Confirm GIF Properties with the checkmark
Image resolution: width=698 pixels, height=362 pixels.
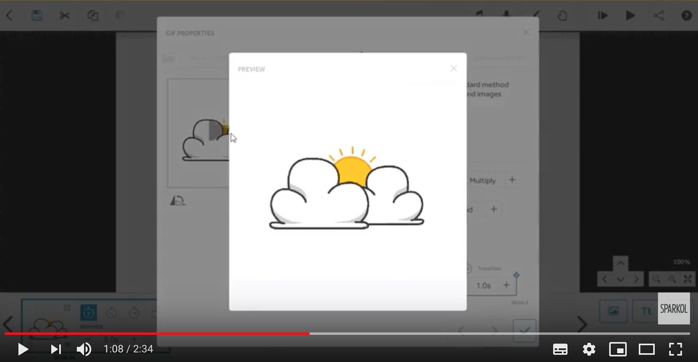click(x=525, y=330)
